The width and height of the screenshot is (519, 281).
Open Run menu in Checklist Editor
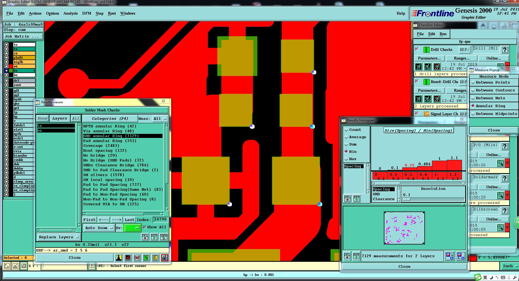pos(443,34)
